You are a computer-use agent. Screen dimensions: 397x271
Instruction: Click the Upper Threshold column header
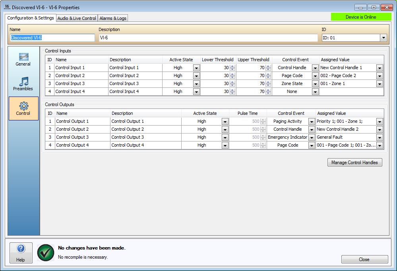[254, 60]
